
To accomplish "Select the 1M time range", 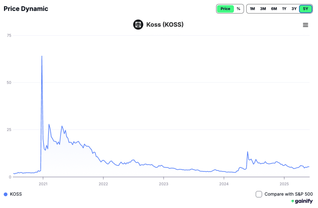I will [x=252, y=9].
